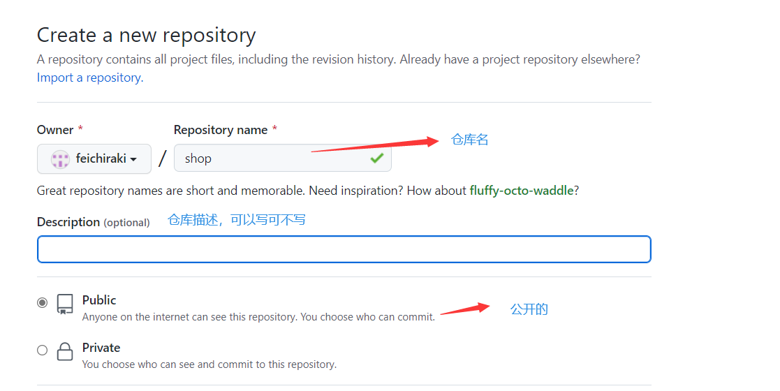Open the Import a repository link

point(90,78)
